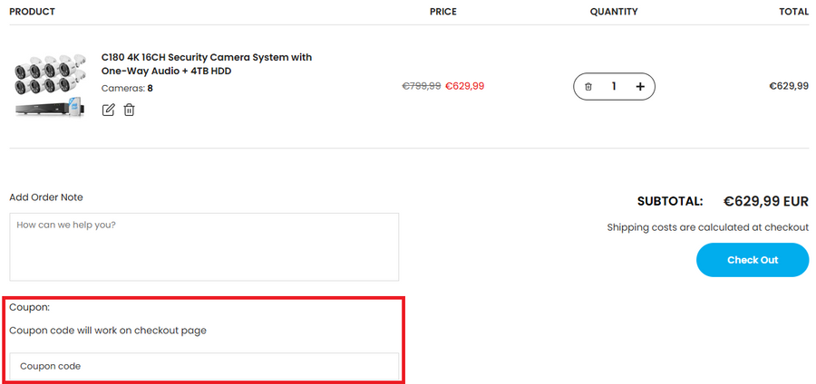
Task: Click the PRICE column header
Action: [x=443, y=12]
